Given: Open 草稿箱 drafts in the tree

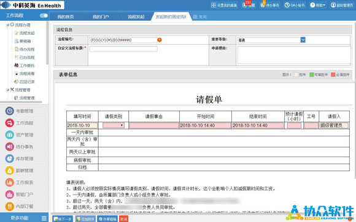Looking at the screenshot, I should (x=23, y=41).
